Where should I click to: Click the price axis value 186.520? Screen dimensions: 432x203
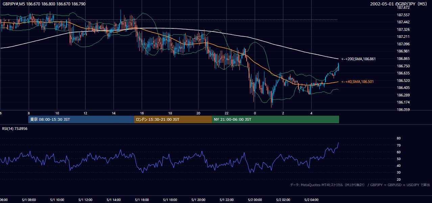pos(403,81)
